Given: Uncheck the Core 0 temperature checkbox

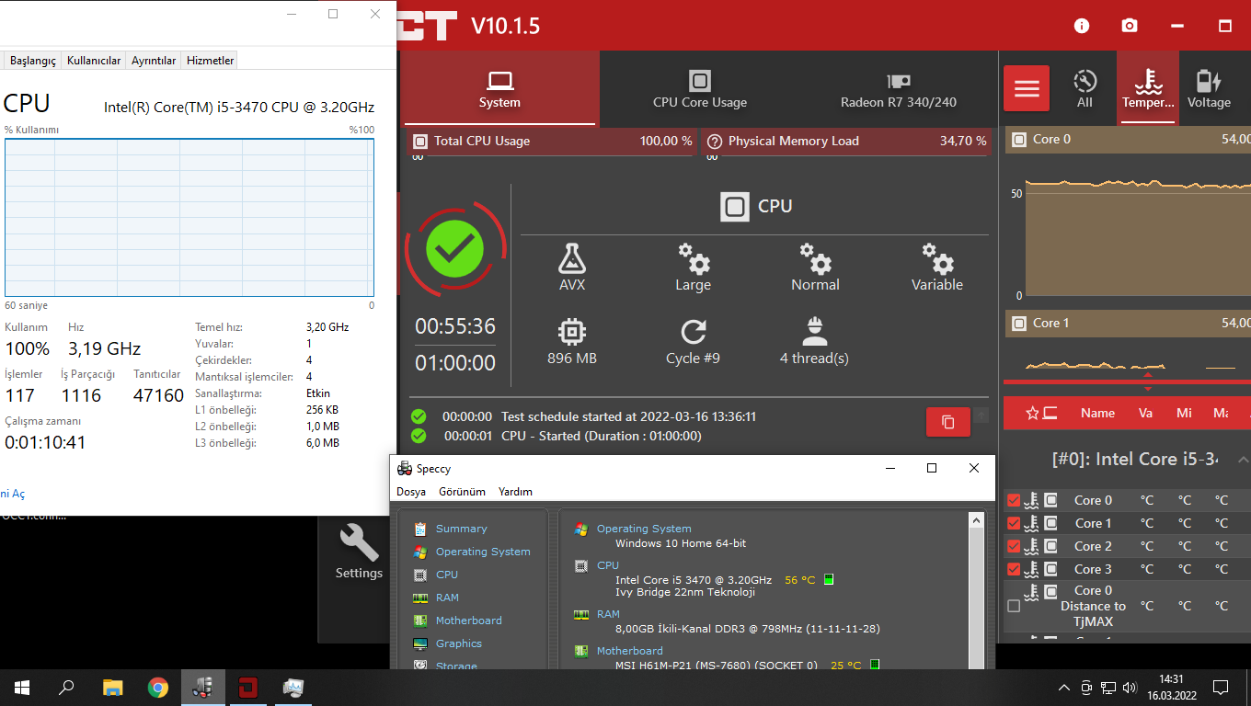Looking at the screenshot, I should (x=1014, y=500).
